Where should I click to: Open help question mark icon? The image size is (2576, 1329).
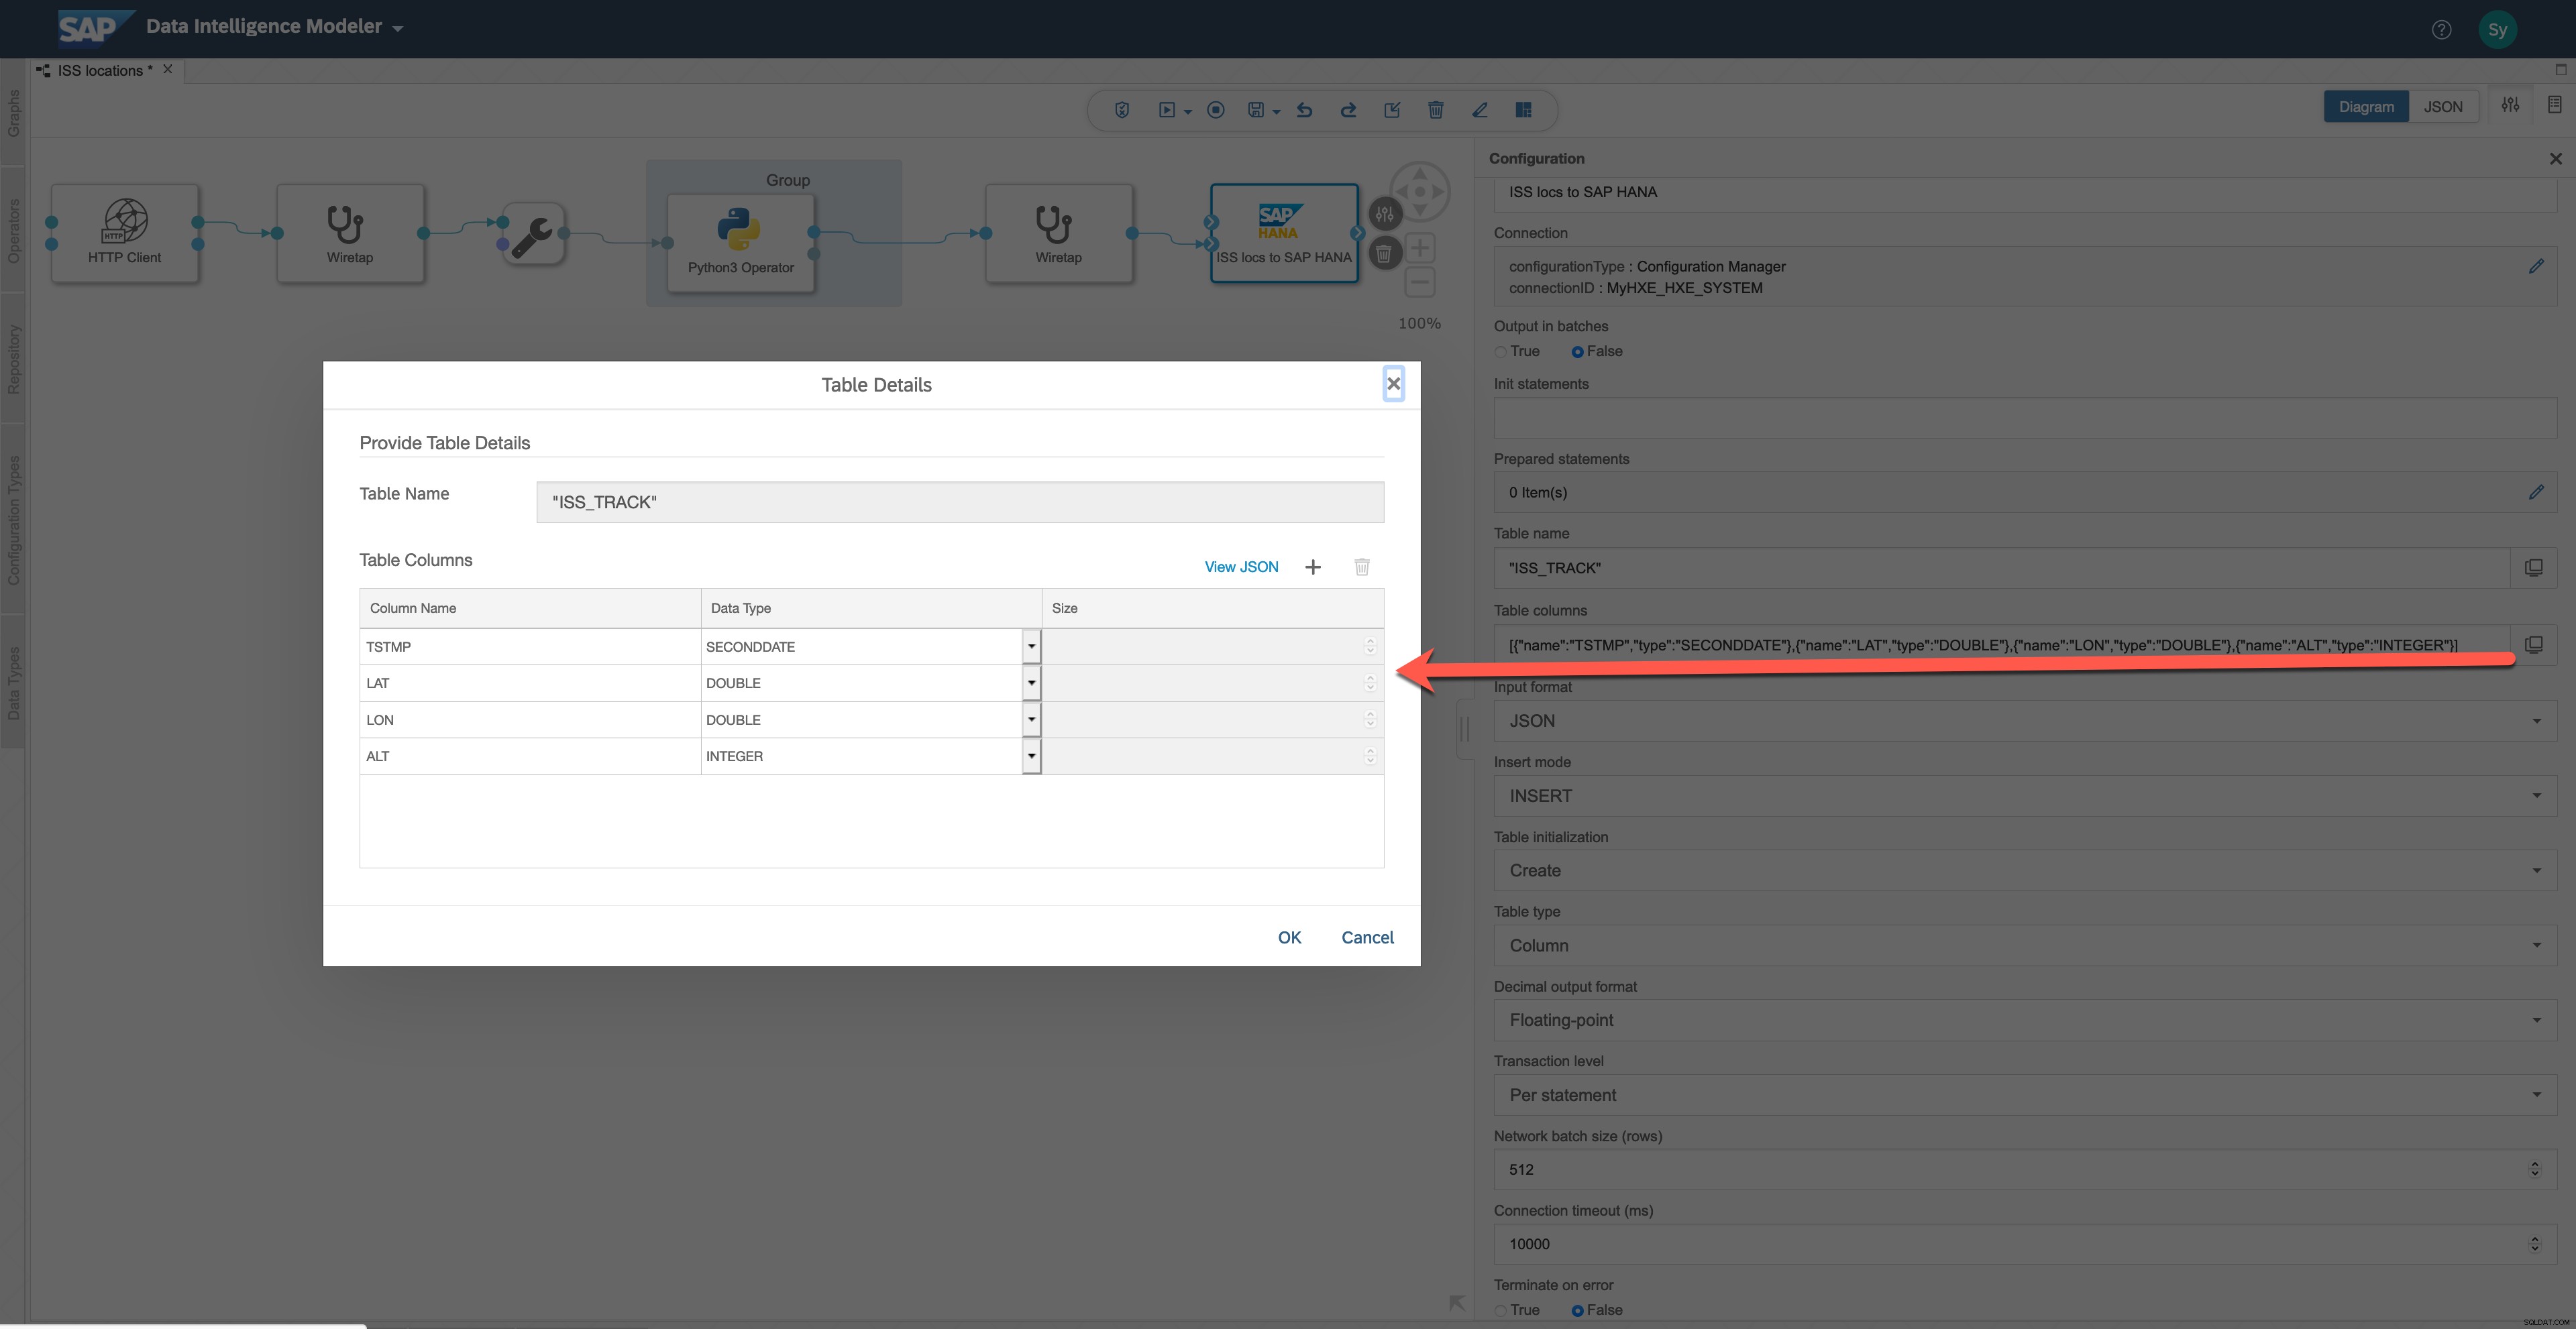tap(2441, 29)
